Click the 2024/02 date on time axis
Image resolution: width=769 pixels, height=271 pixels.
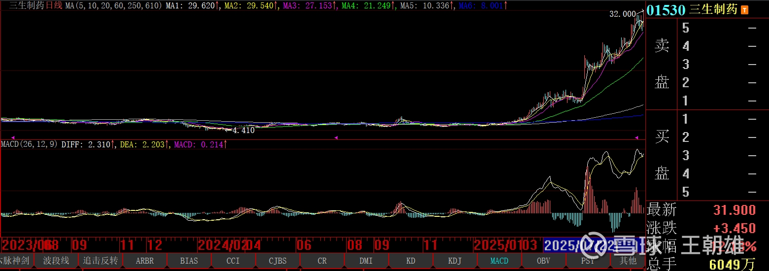[x=222, y=245]
